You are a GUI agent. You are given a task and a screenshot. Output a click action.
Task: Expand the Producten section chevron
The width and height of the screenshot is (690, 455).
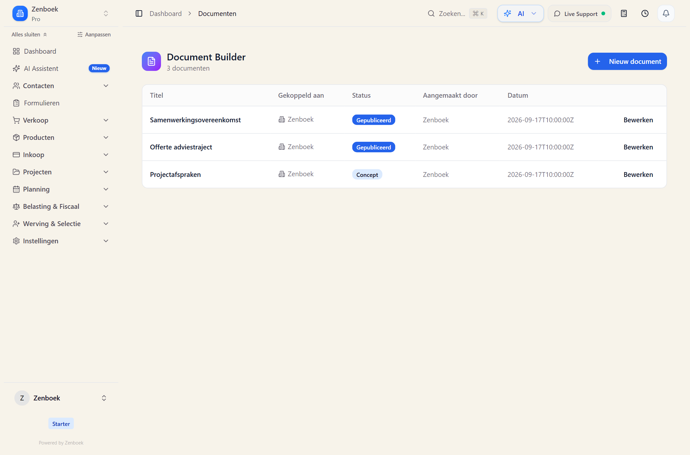[x=106, y=137]
